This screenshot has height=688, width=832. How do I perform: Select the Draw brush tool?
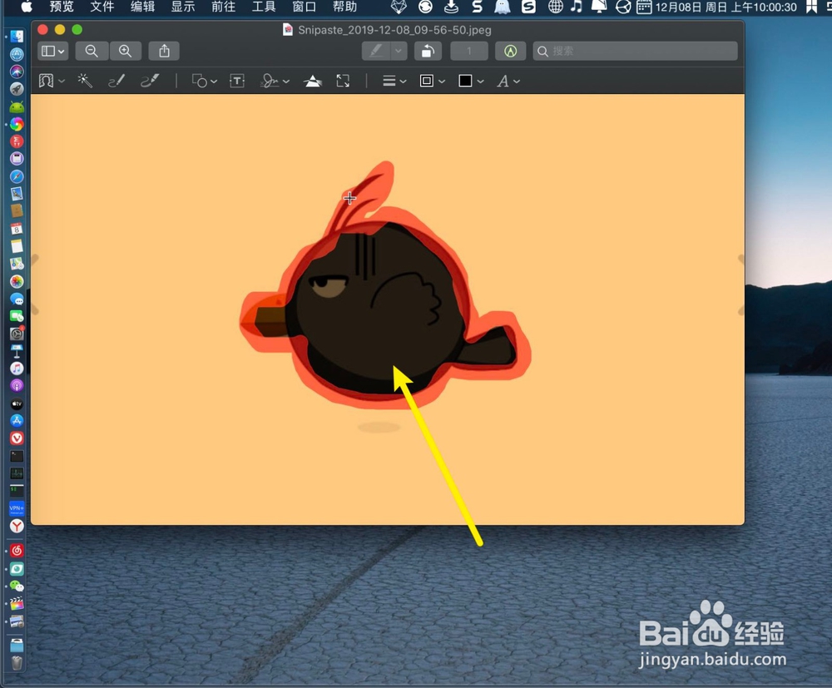[150, 81]
